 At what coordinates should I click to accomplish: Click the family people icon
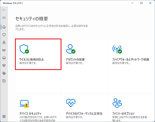click(117, 103)
